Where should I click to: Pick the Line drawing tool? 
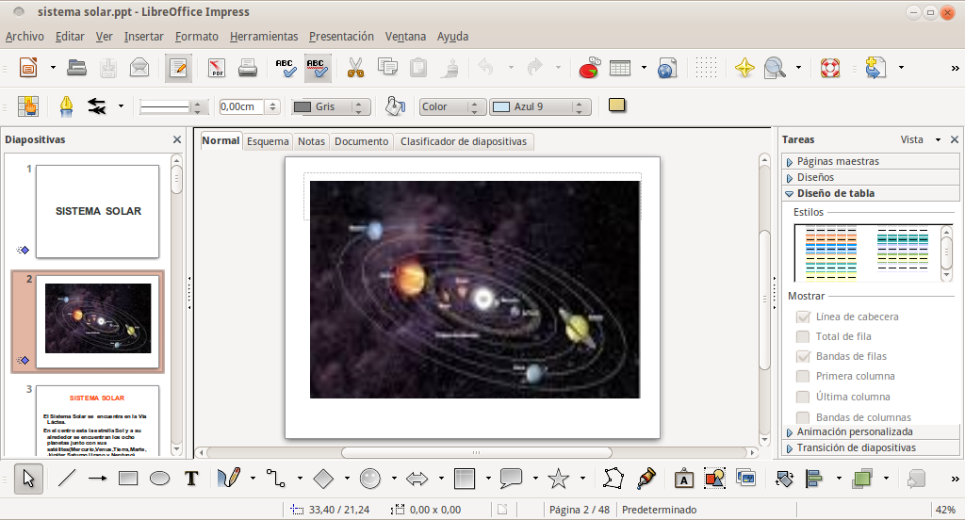(x=66, y=479)
